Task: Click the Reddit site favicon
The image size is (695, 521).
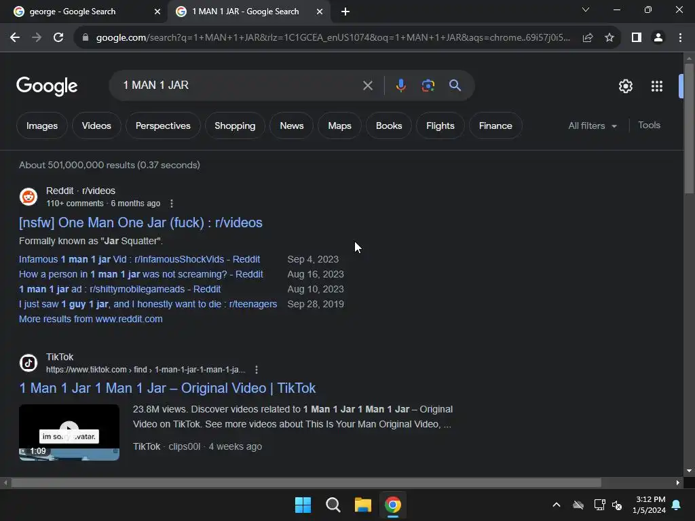Action: point(29,197)
